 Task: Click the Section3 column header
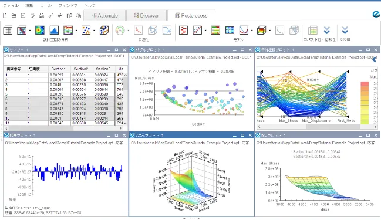(x=103, y=69)
